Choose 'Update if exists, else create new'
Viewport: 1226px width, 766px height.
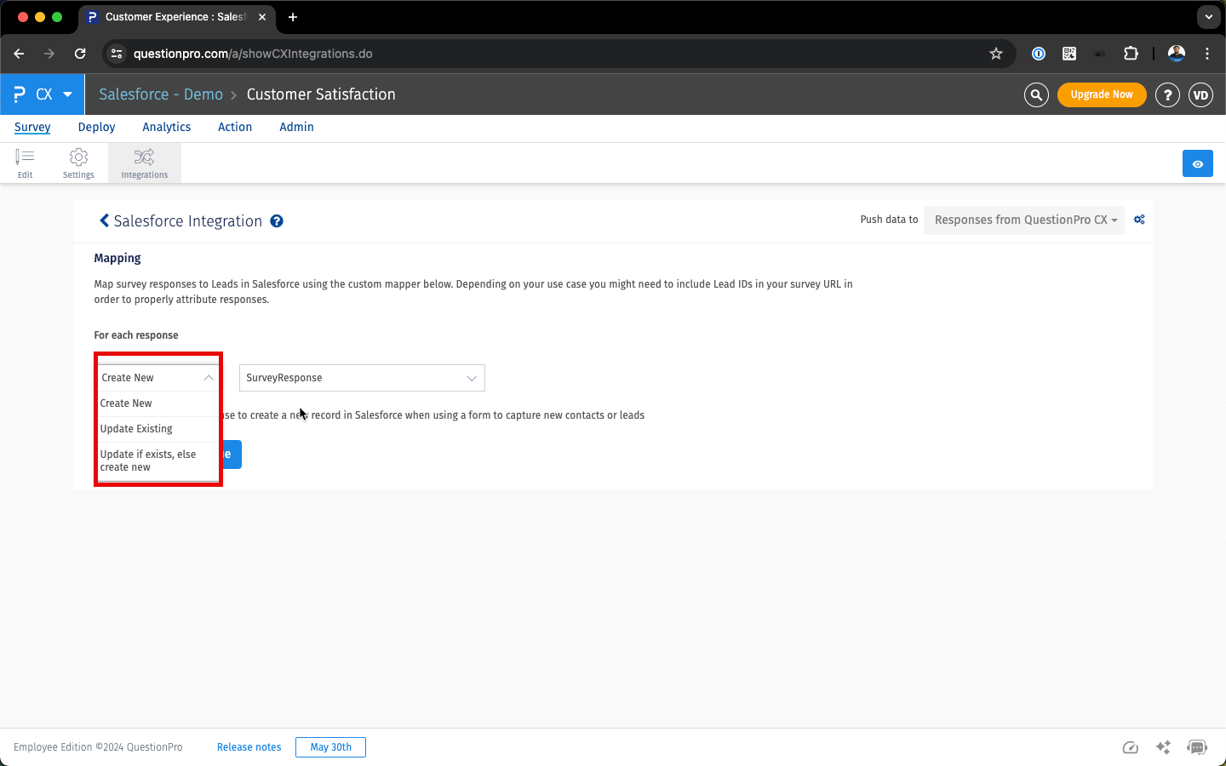point(148,460)
